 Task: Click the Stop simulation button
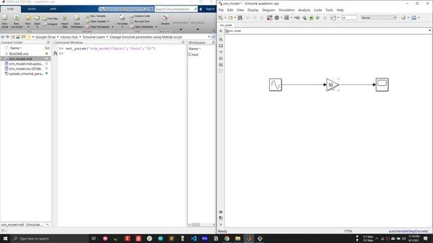325,18
